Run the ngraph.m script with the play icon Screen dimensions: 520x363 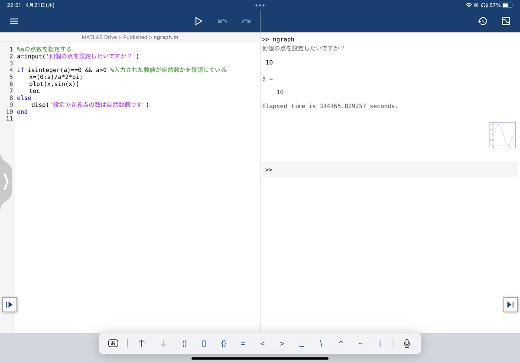click(198, 21)
